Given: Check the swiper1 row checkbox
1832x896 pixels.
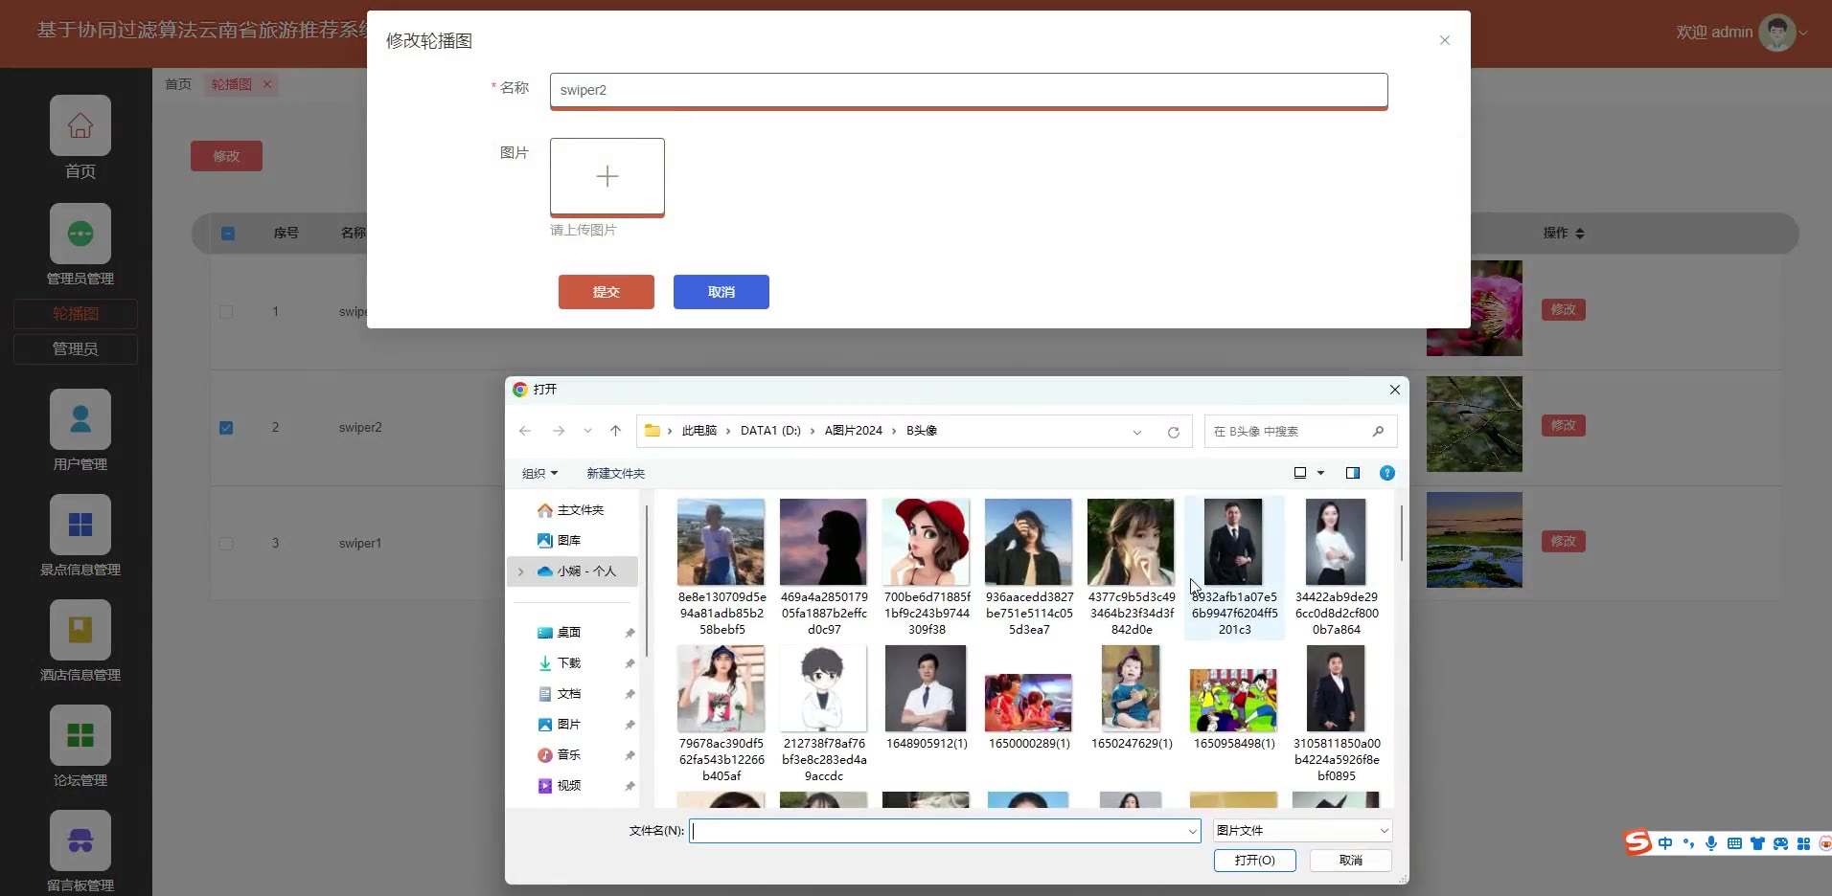Looking at the screenshot, I should tap(226, 544).
